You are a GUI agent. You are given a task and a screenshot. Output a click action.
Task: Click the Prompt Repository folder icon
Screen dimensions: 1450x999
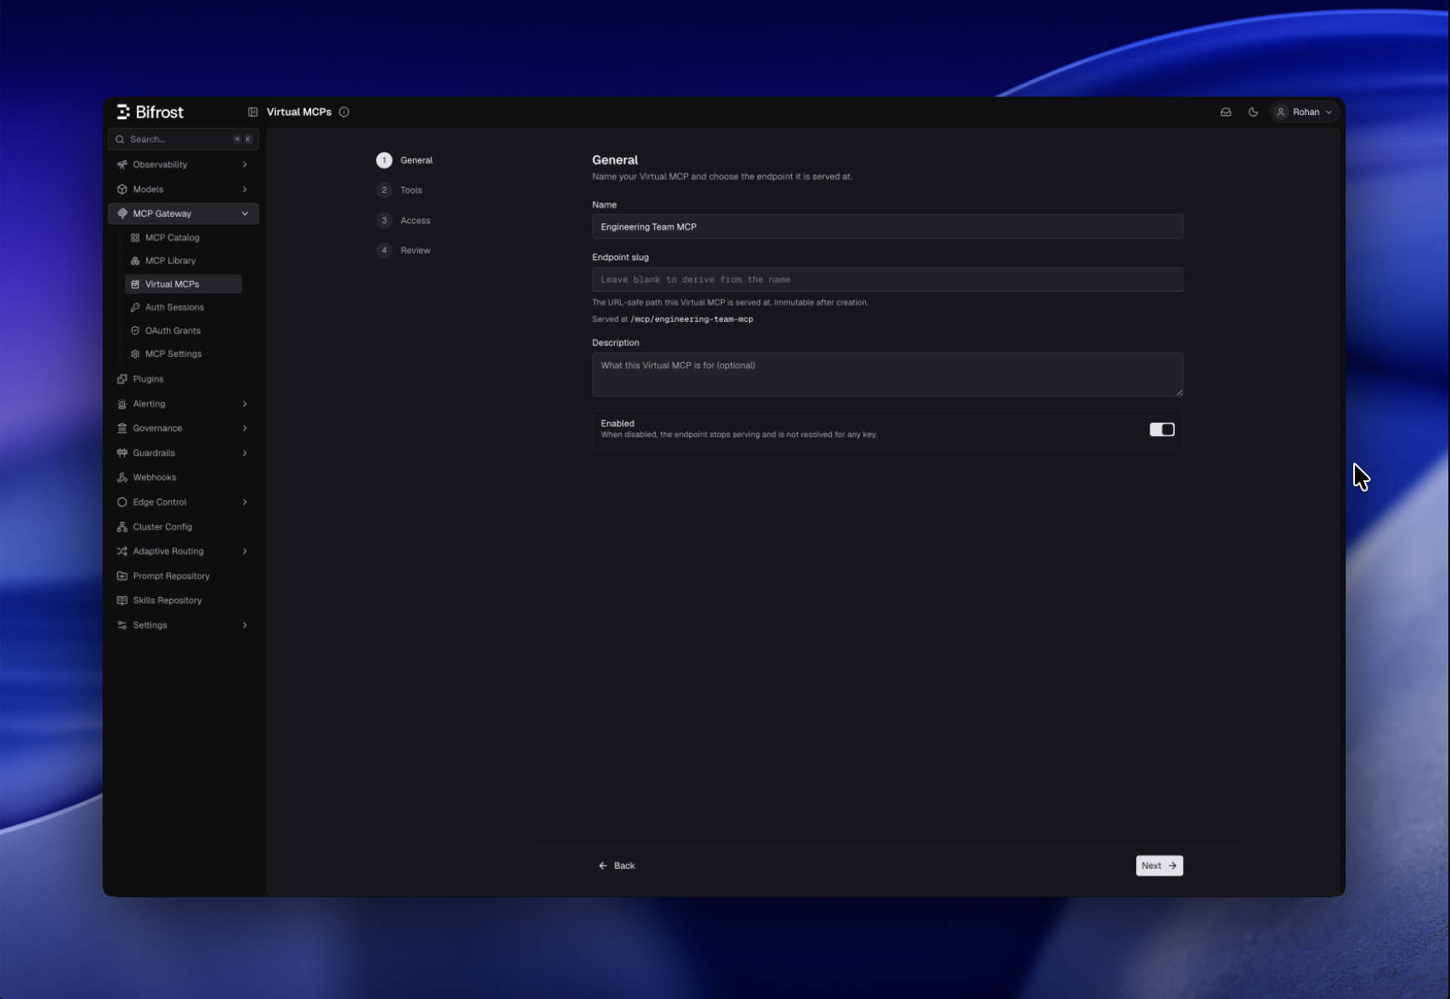(x=122, y=576)
